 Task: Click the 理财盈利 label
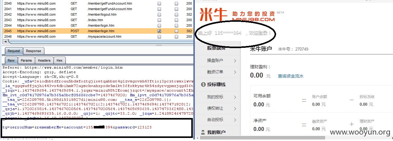point(260,67)
